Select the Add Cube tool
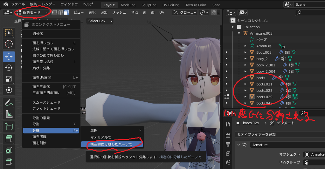Image resolution: width=325 pixels, height=169 pixels. coord(9,126)
